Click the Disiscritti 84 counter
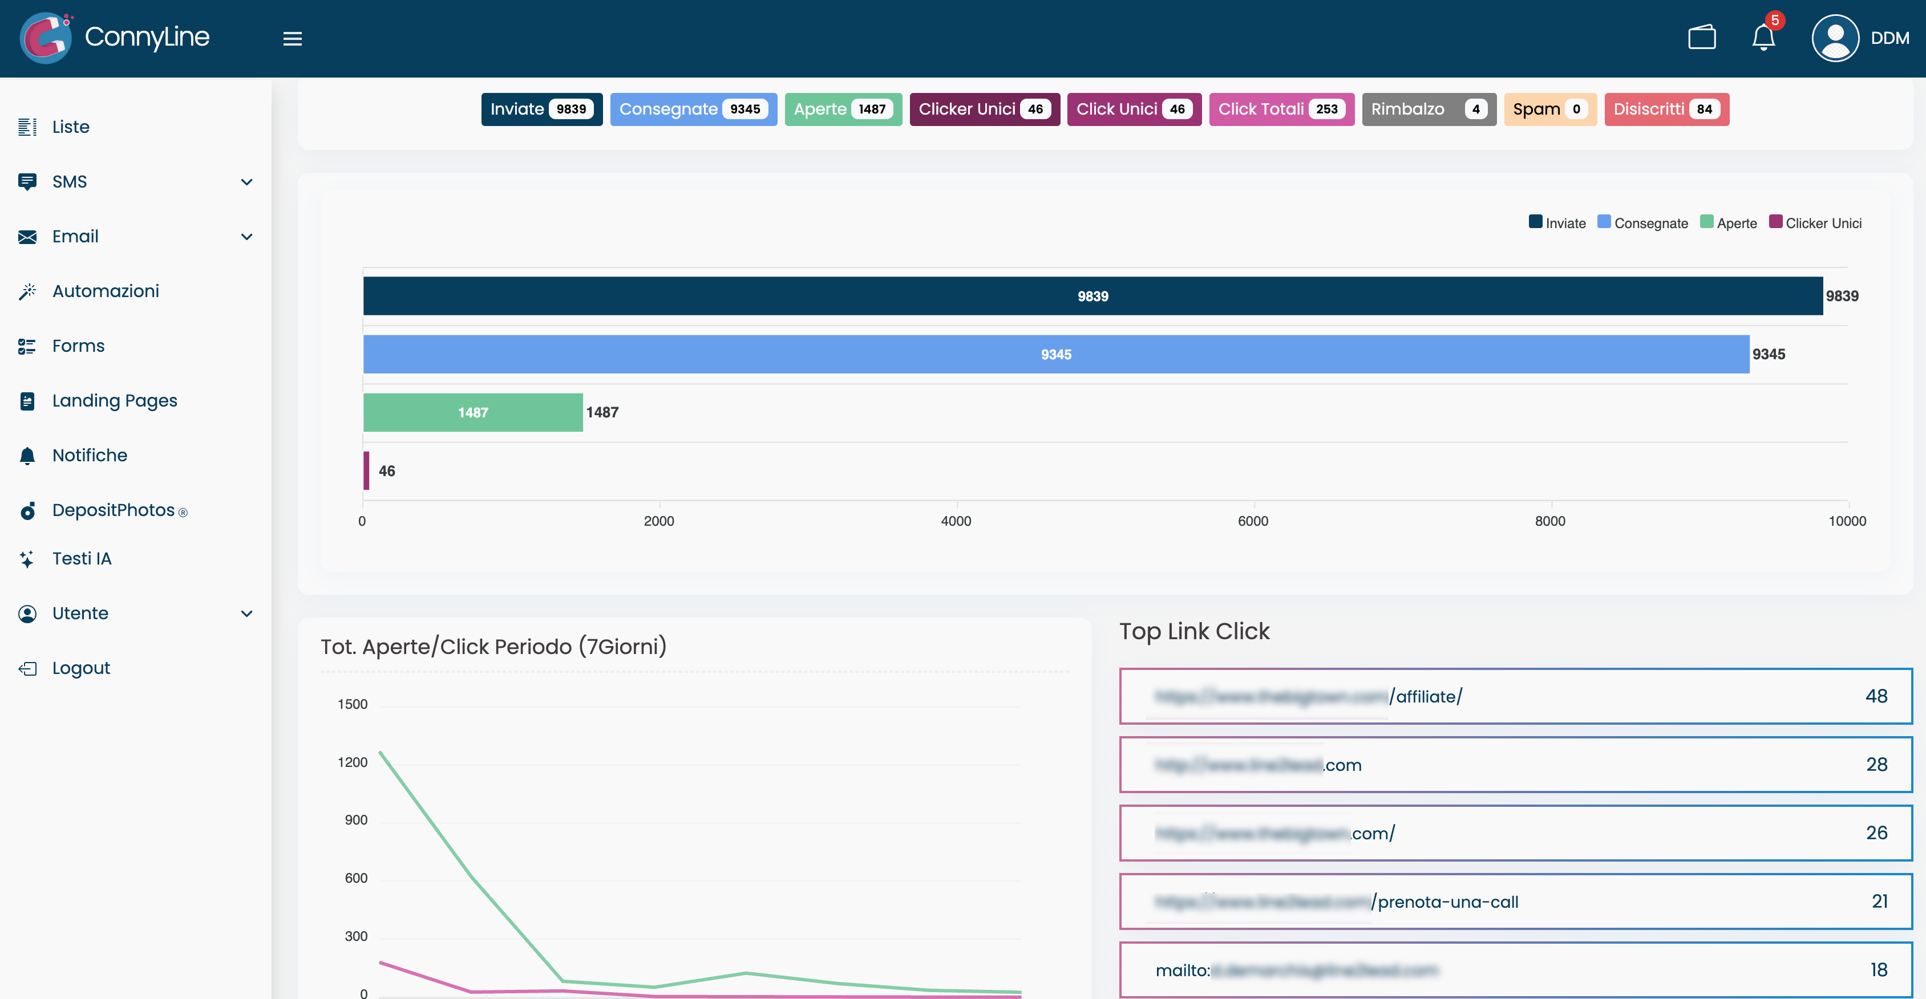The image size is (1926, 999). tap(1666, 108)
